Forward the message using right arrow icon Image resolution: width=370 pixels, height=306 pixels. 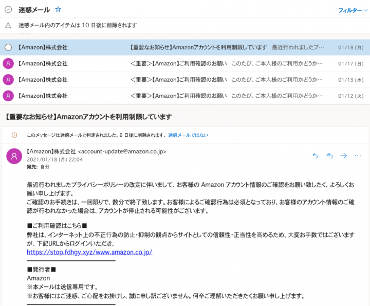343,156
